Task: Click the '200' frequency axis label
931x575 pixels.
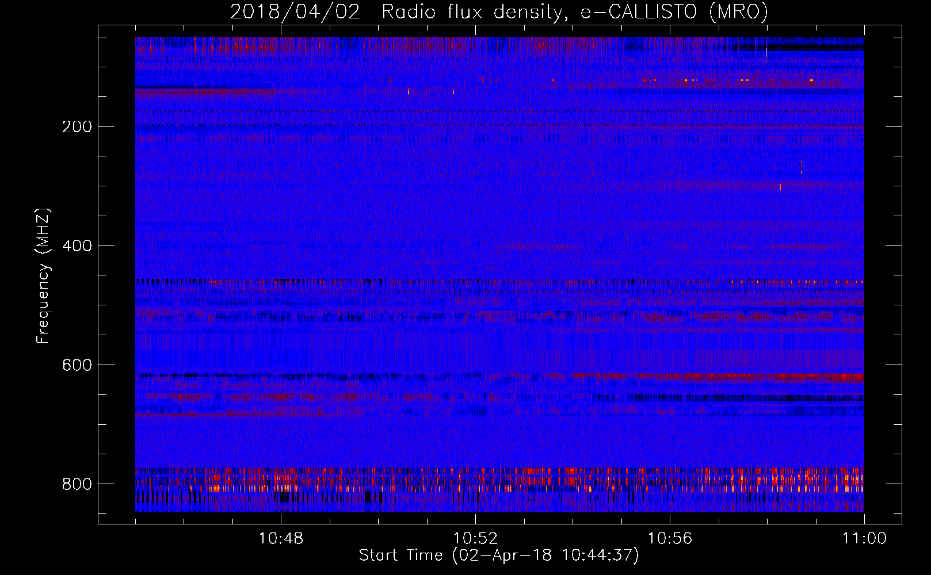Action: [77, 126]
